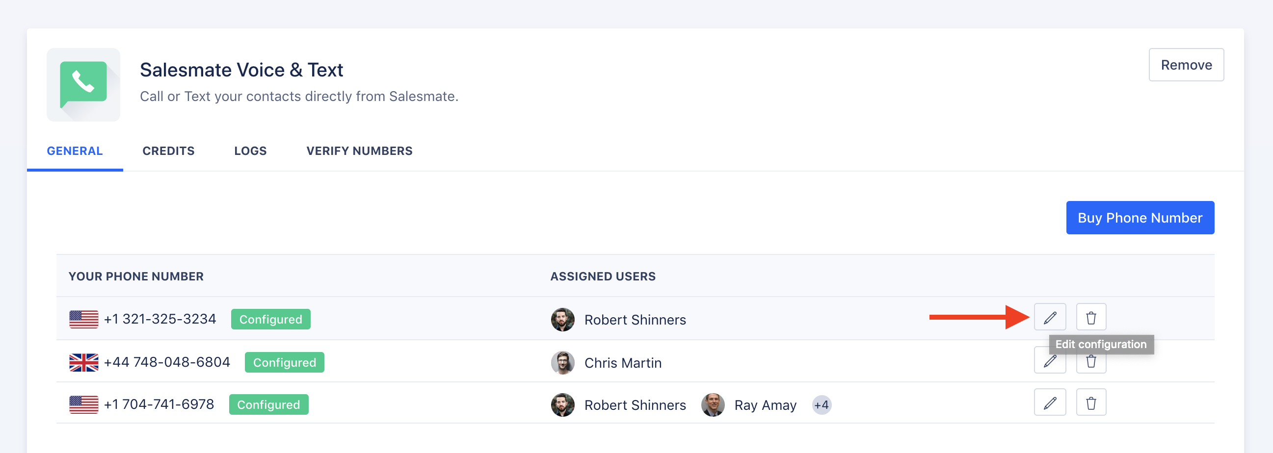1273x453 pixels.
Task: Click the name Ray Amay
Action: pos(765,405)
